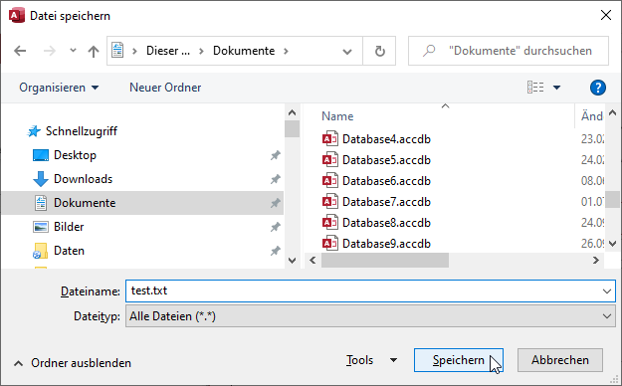Click the Abbrechen button
Viewport: 622px width, 386px height.
[560, 360]
